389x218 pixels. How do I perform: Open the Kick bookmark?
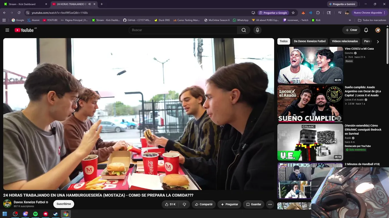pyautogui.click(x=316, y=20)
